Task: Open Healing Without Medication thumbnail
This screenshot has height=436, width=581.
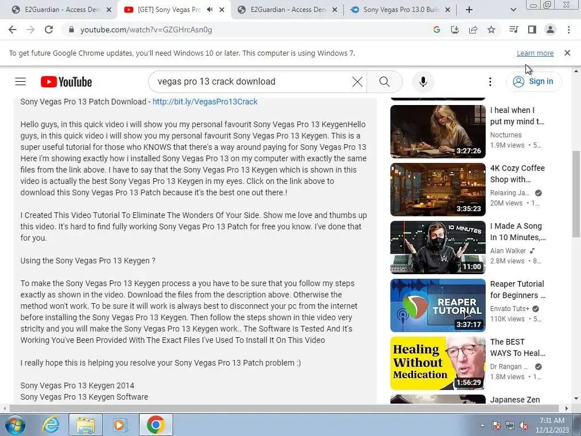Action: [437, 363]
